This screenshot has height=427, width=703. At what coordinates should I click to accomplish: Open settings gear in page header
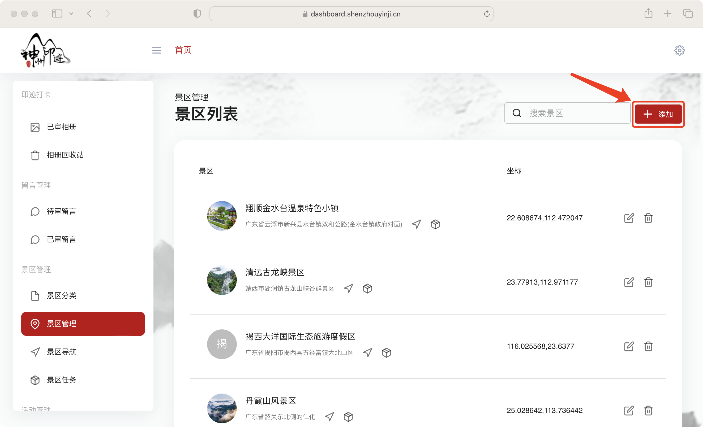point(679,50)
